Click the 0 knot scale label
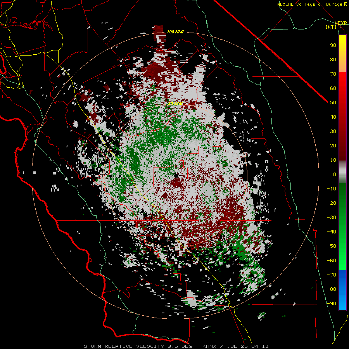 tap(335, 174)
